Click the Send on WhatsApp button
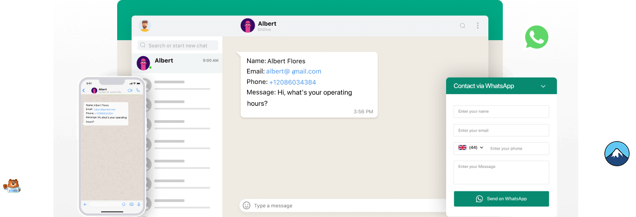The width and height of the screenshot is (636, 217). [501, 199]
